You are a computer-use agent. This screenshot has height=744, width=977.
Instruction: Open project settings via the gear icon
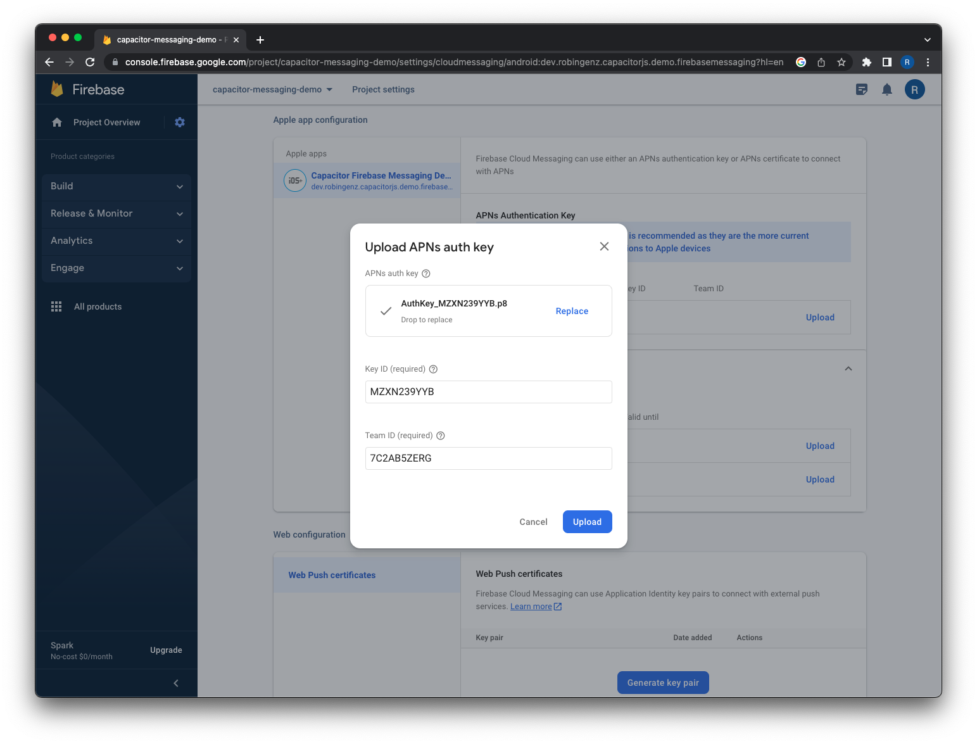[x=180, y=122]
